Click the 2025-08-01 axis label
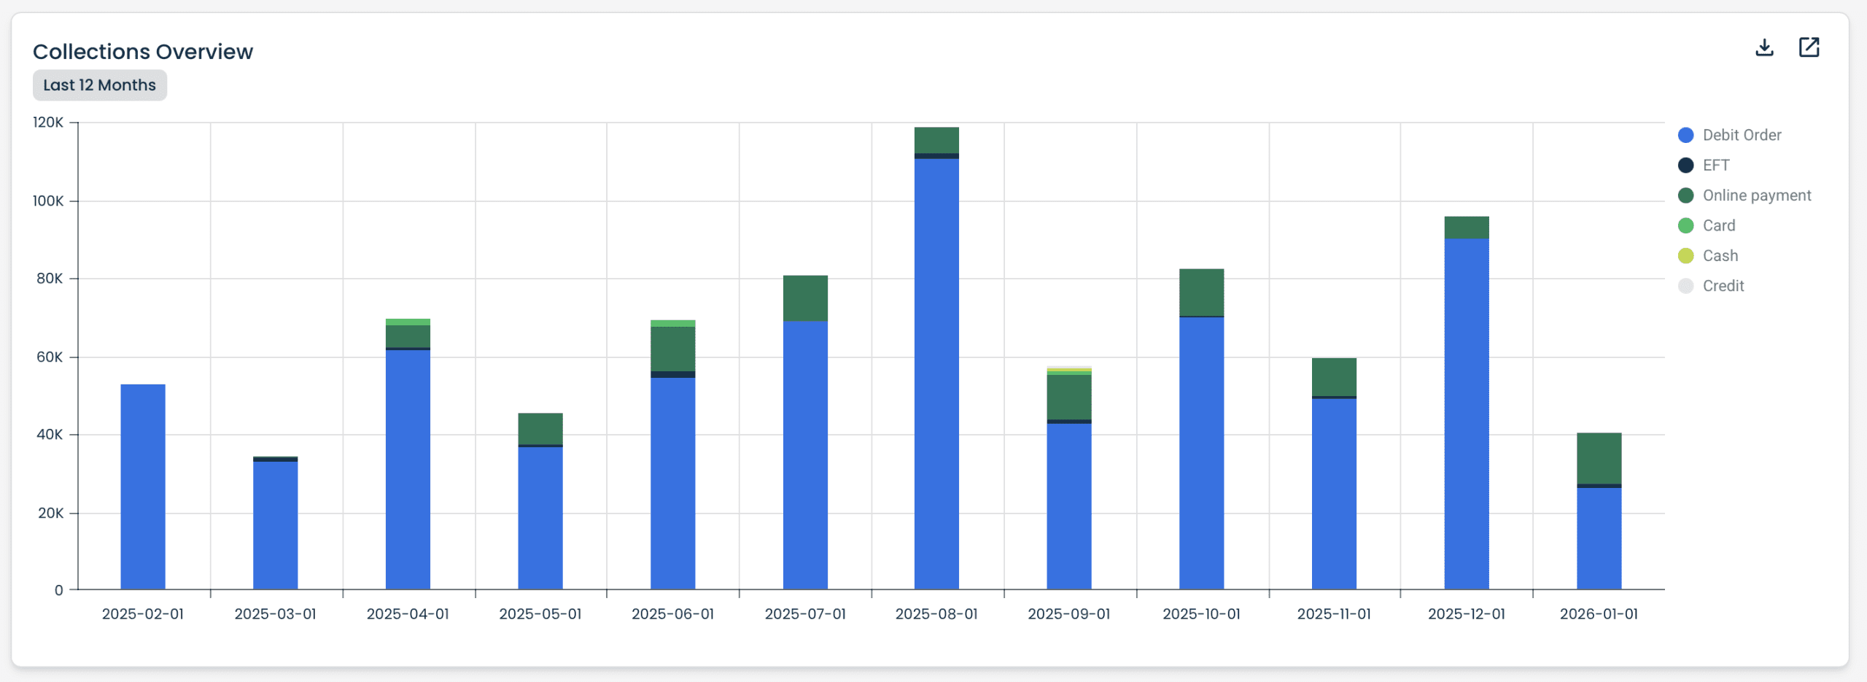The height and width of the screenshot is (682, 1867). tap(936, 614)
